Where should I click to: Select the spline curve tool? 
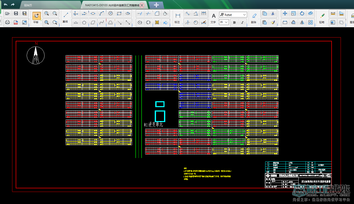pos(102,22)
